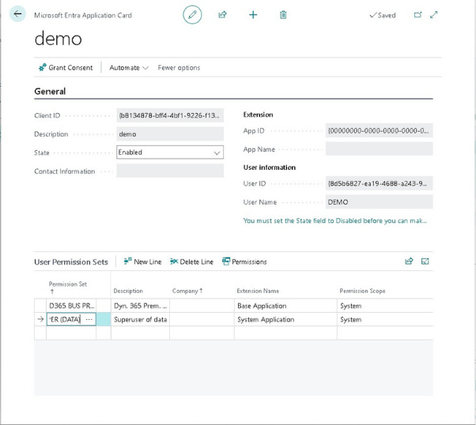Open the Automate dropdown menu
Viewport: 476px width, 425px height.
tap(129, 68)
